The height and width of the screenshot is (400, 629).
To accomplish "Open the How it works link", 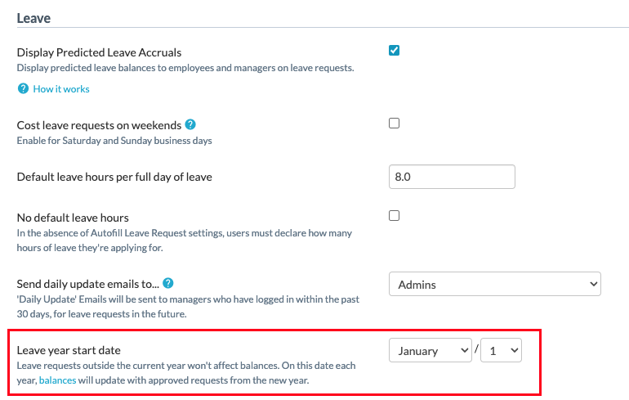I will [61, 89].
